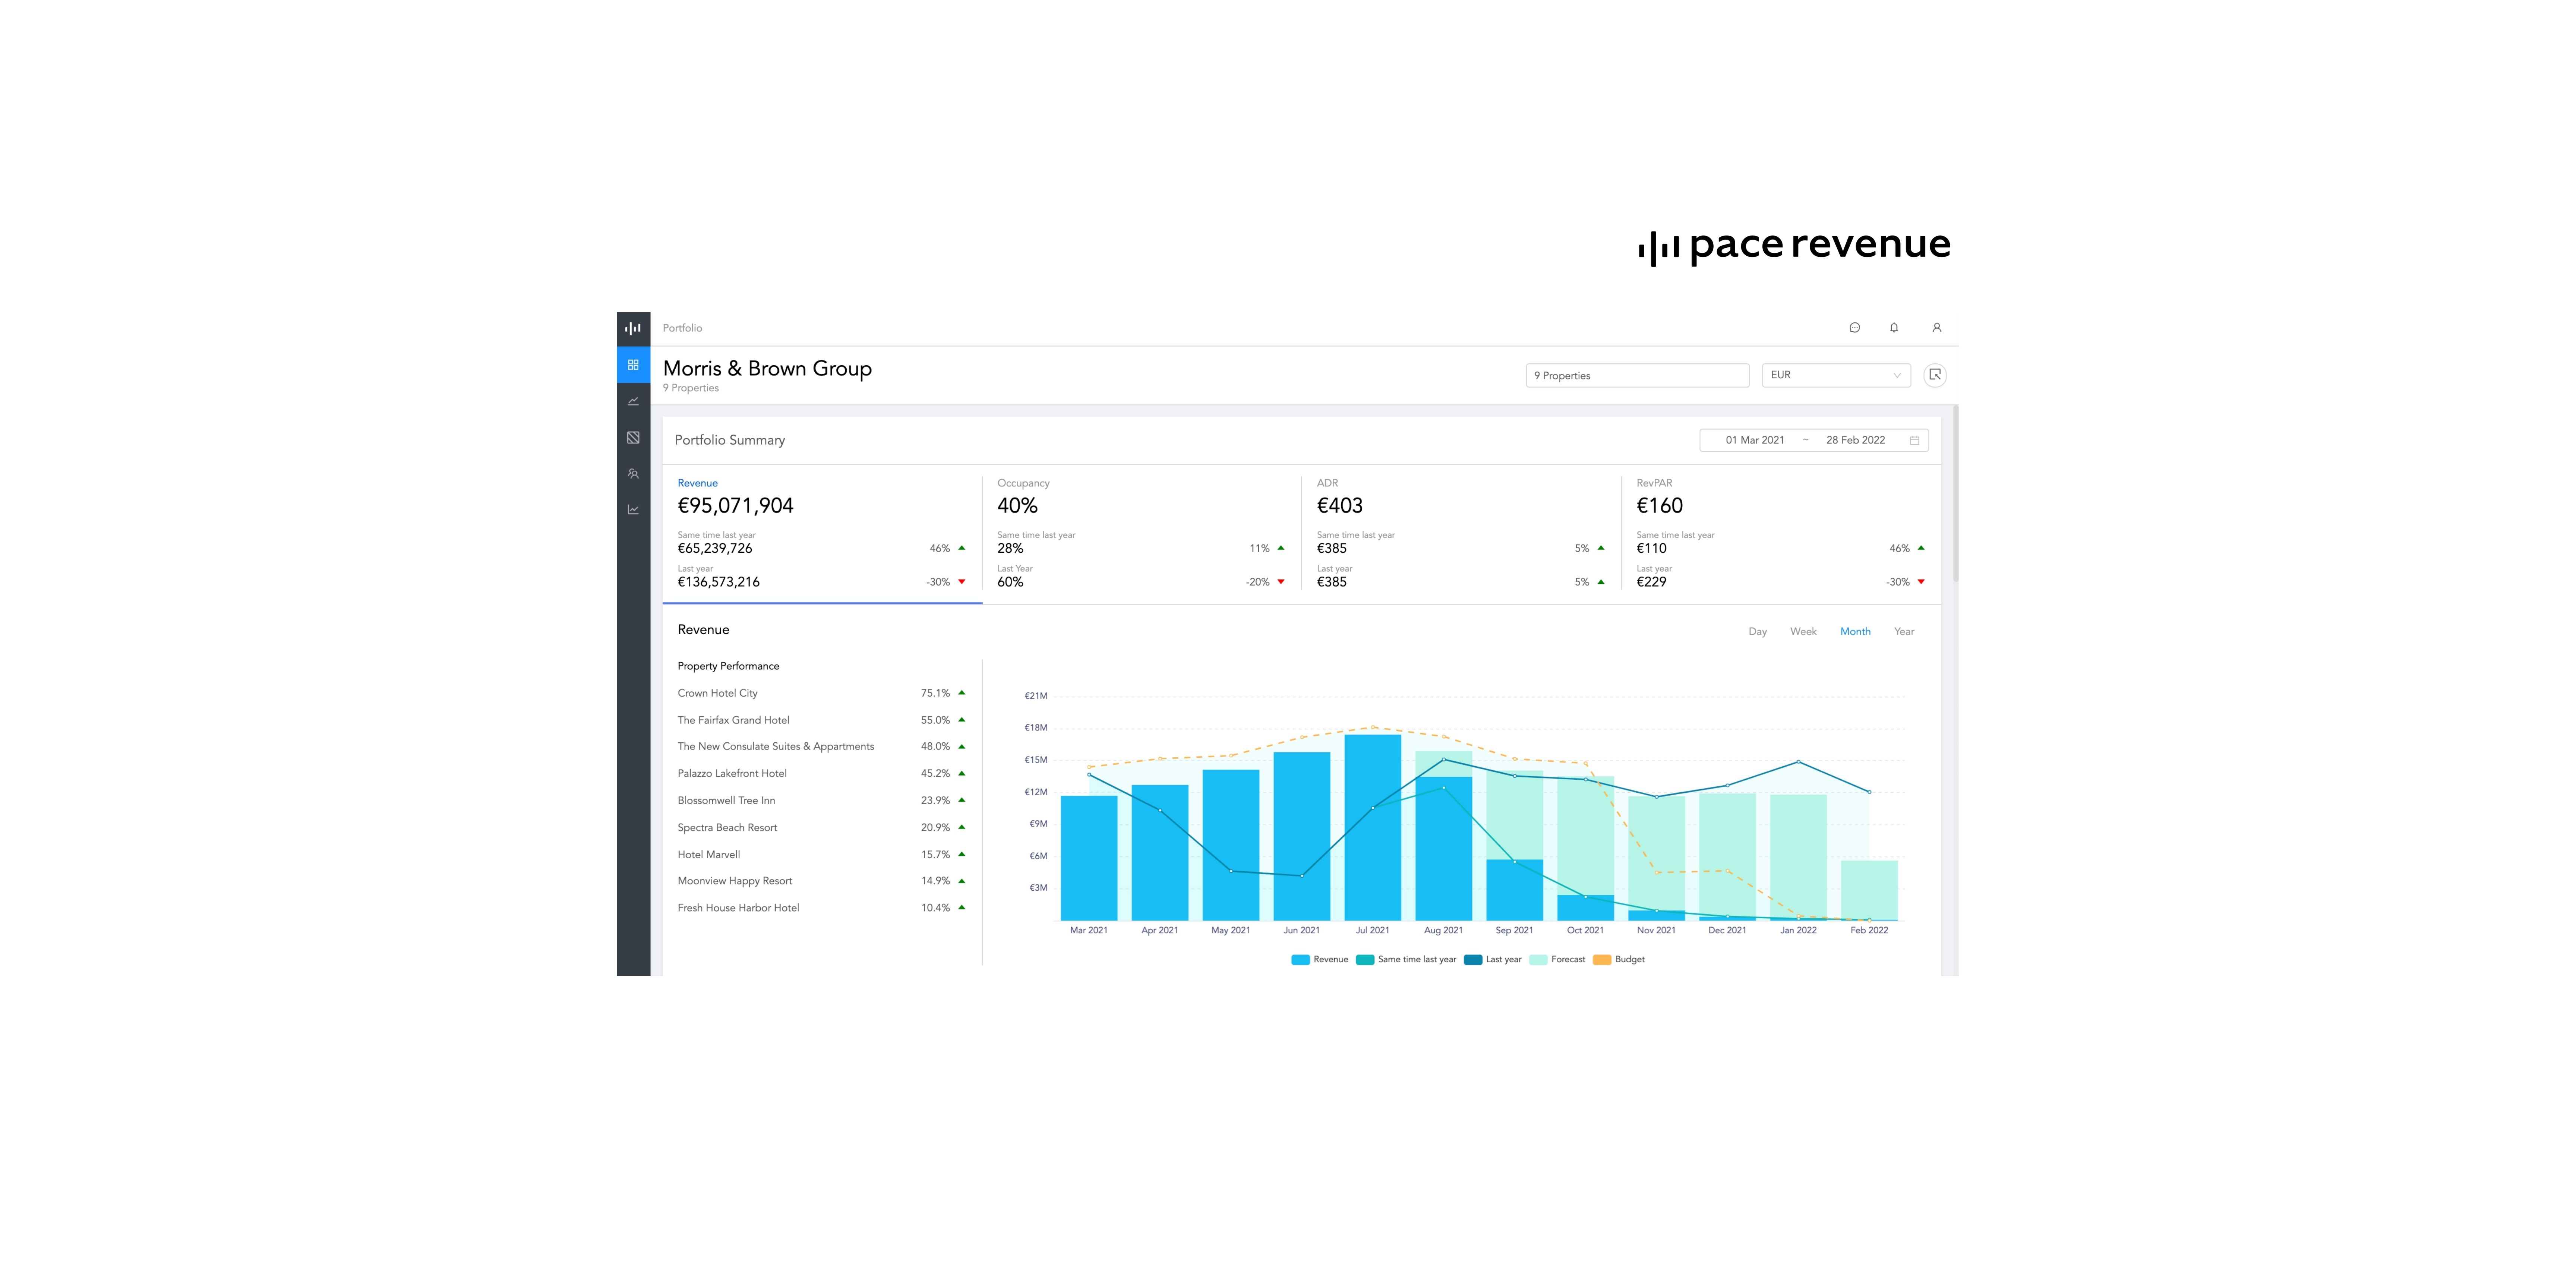Click the Pace logo in sidebar
2576x1288 pixels.
pyautogui.click(x=633, y=328)
